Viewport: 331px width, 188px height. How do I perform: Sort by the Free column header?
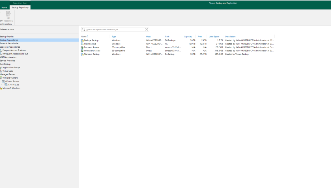pos(200,37)
